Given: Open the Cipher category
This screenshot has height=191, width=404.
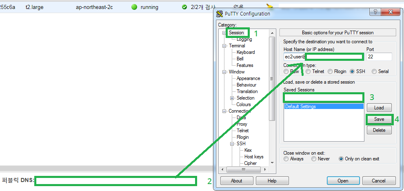Looking at the screenshot, I should 251,163.
